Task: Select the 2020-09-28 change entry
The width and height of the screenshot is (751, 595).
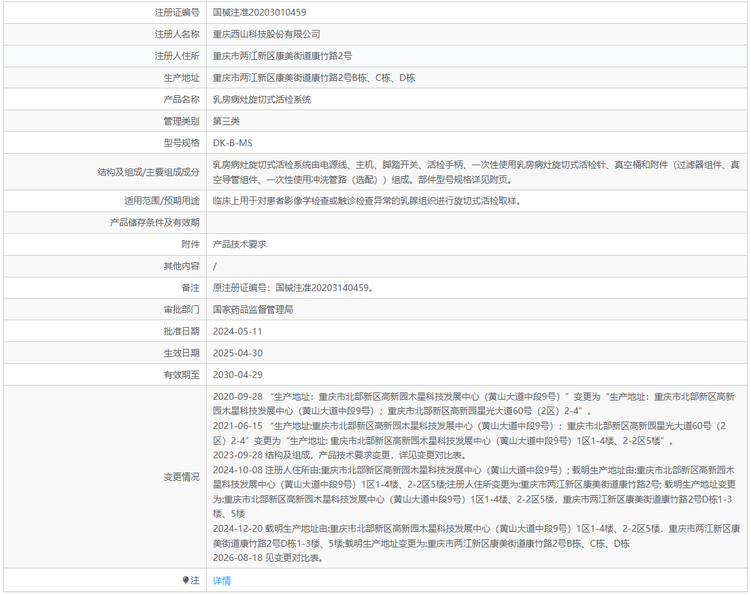Action: pyautogui.click(x=473, y=404)
